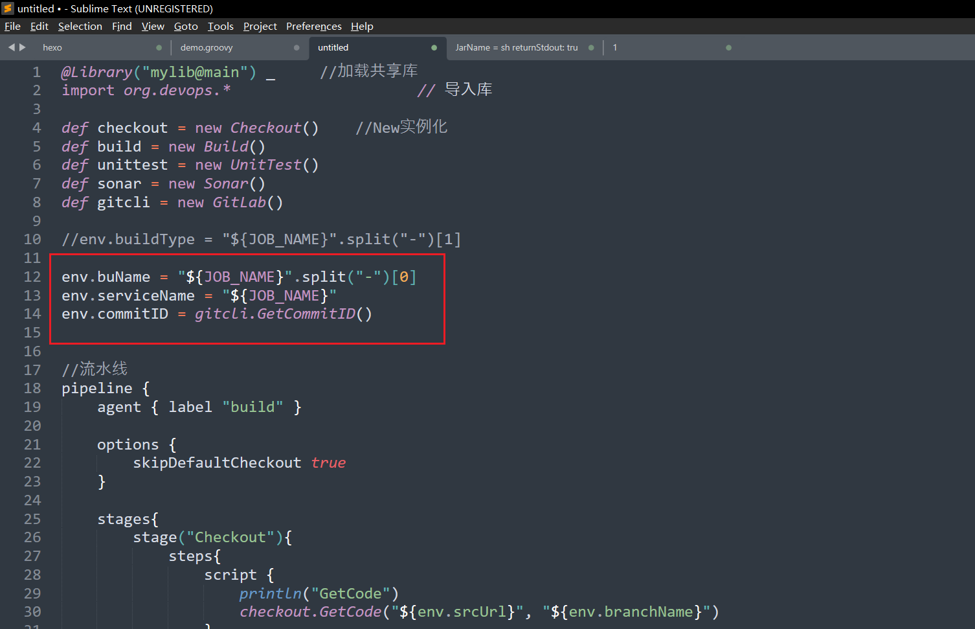Click skipDefaultCheckout on line 22

(217, 463)
